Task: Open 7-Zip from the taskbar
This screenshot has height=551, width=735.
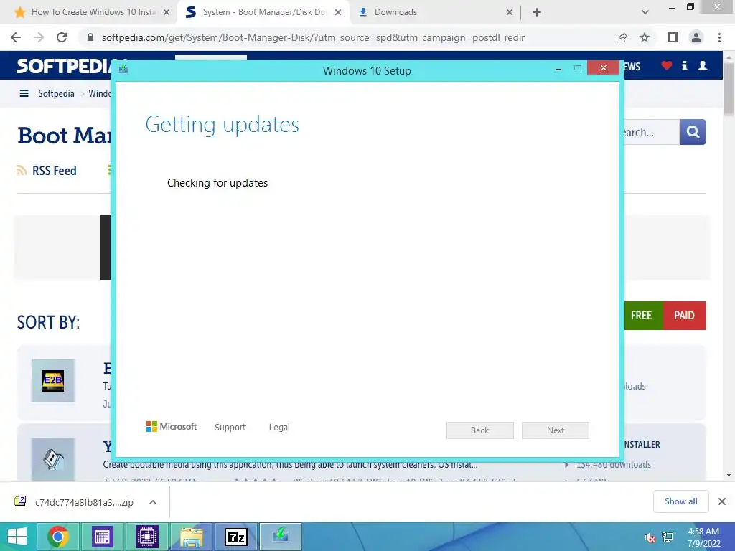Action: [x=235, y=537]
